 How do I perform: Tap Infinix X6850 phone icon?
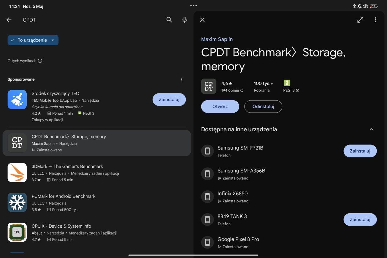coord(208,197)
